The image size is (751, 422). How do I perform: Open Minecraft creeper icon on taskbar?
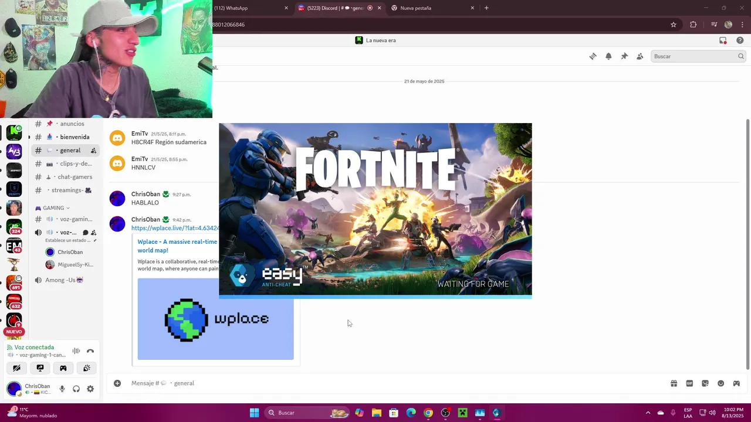[462, 413]
